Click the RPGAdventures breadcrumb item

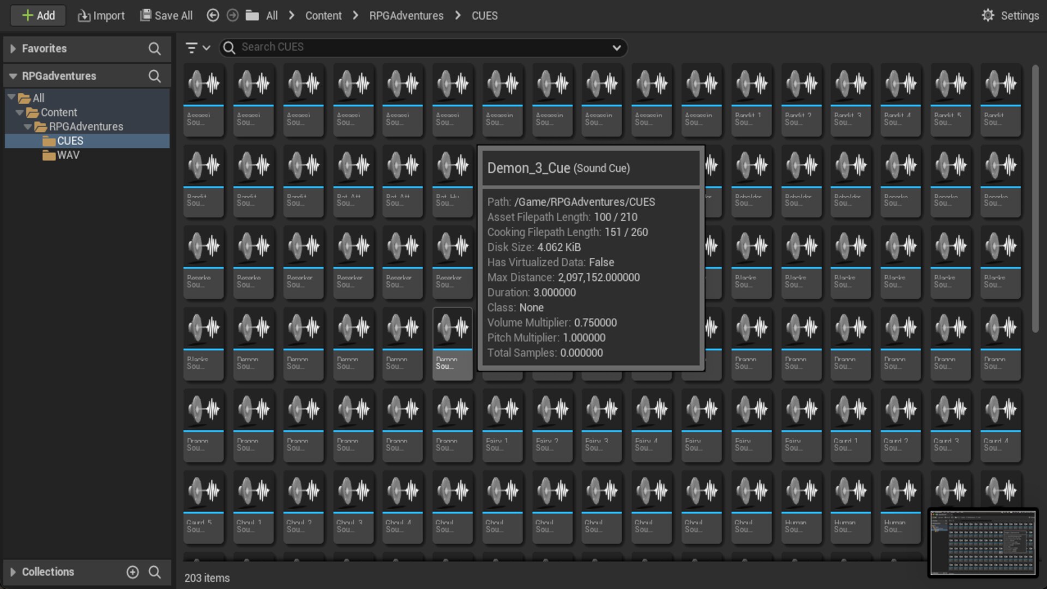click(406, 16)
